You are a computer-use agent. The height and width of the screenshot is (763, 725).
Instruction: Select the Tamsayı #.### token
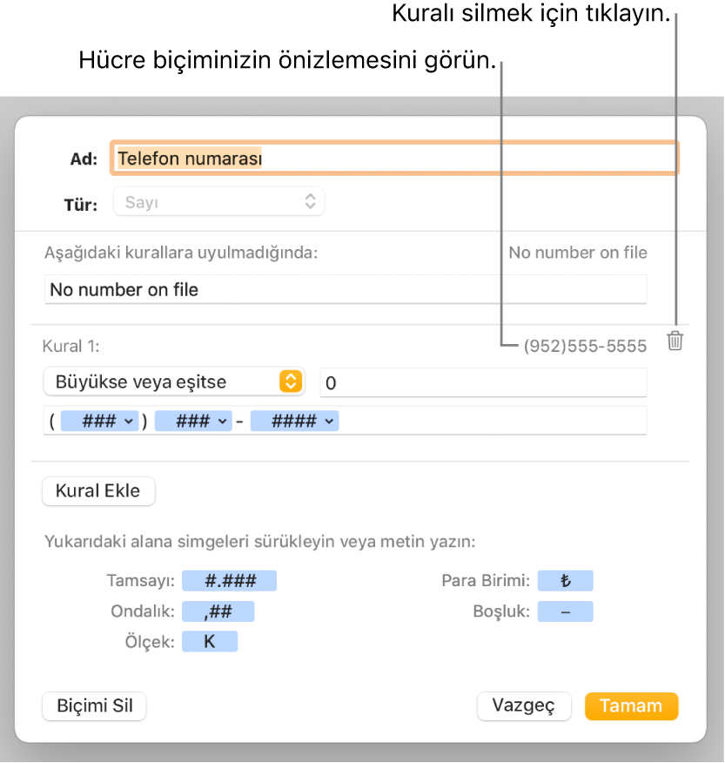click(230, 580)
